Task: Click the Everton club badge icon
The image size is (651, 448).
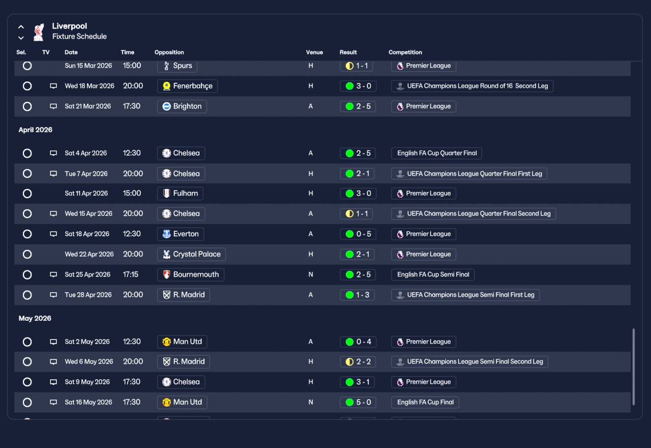Action: [166, 234]
